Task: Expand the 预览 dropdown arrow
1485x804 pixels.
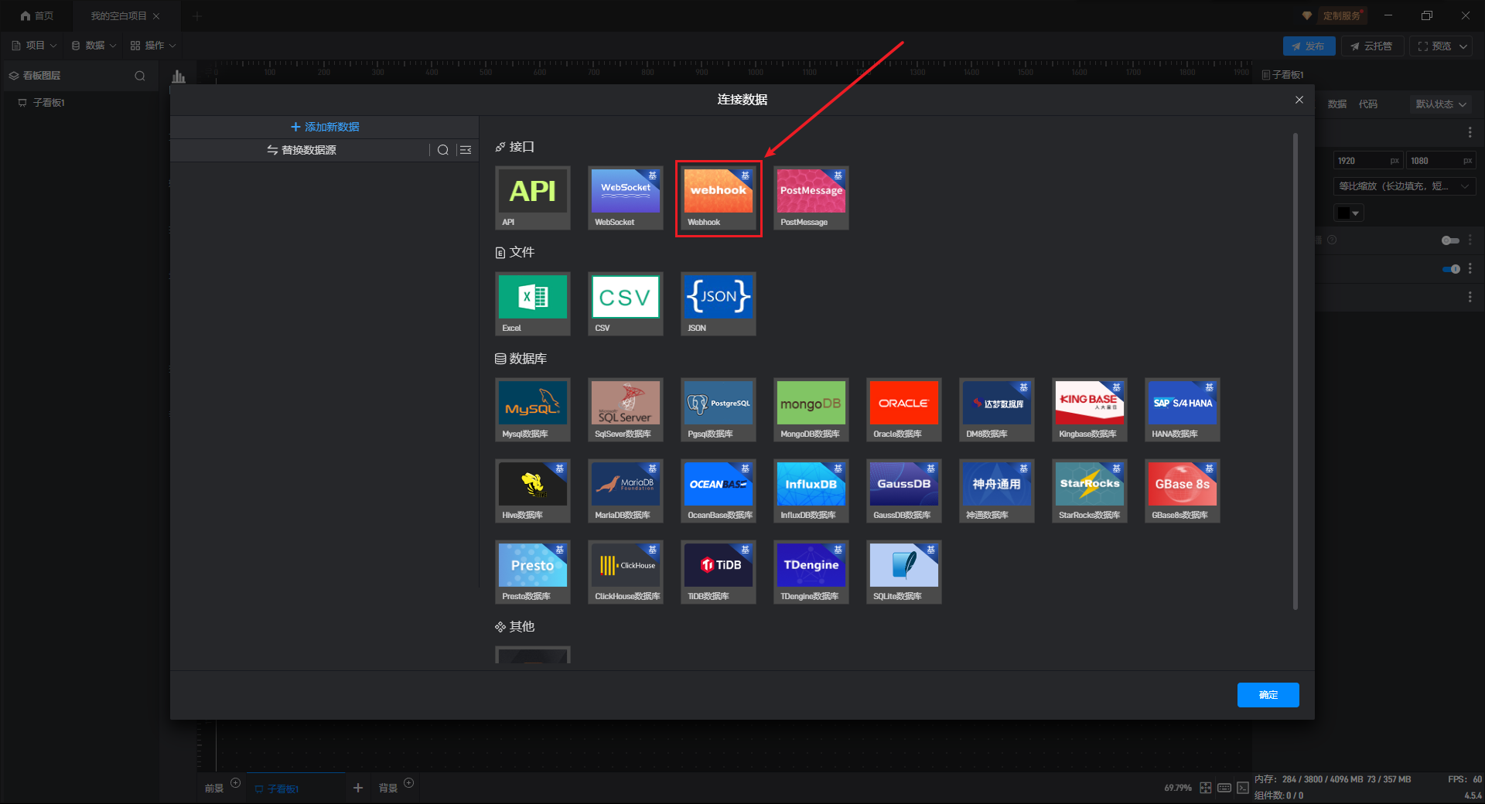Action: tap(1463, 46)
